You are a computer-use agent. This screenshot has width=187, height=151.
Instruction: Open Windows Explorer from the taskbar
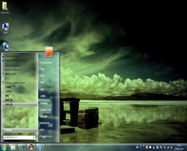(13, 147)
